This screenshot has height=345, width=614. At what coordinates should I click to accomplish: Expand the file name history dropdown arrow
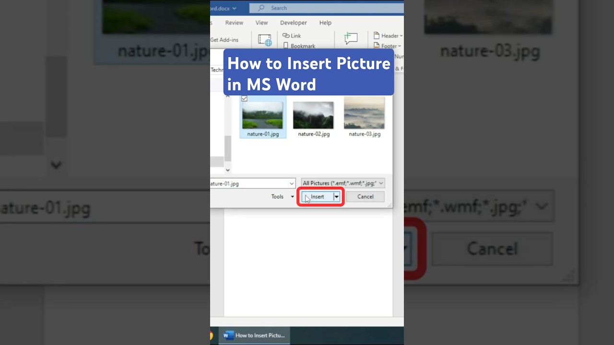(291, 184)
